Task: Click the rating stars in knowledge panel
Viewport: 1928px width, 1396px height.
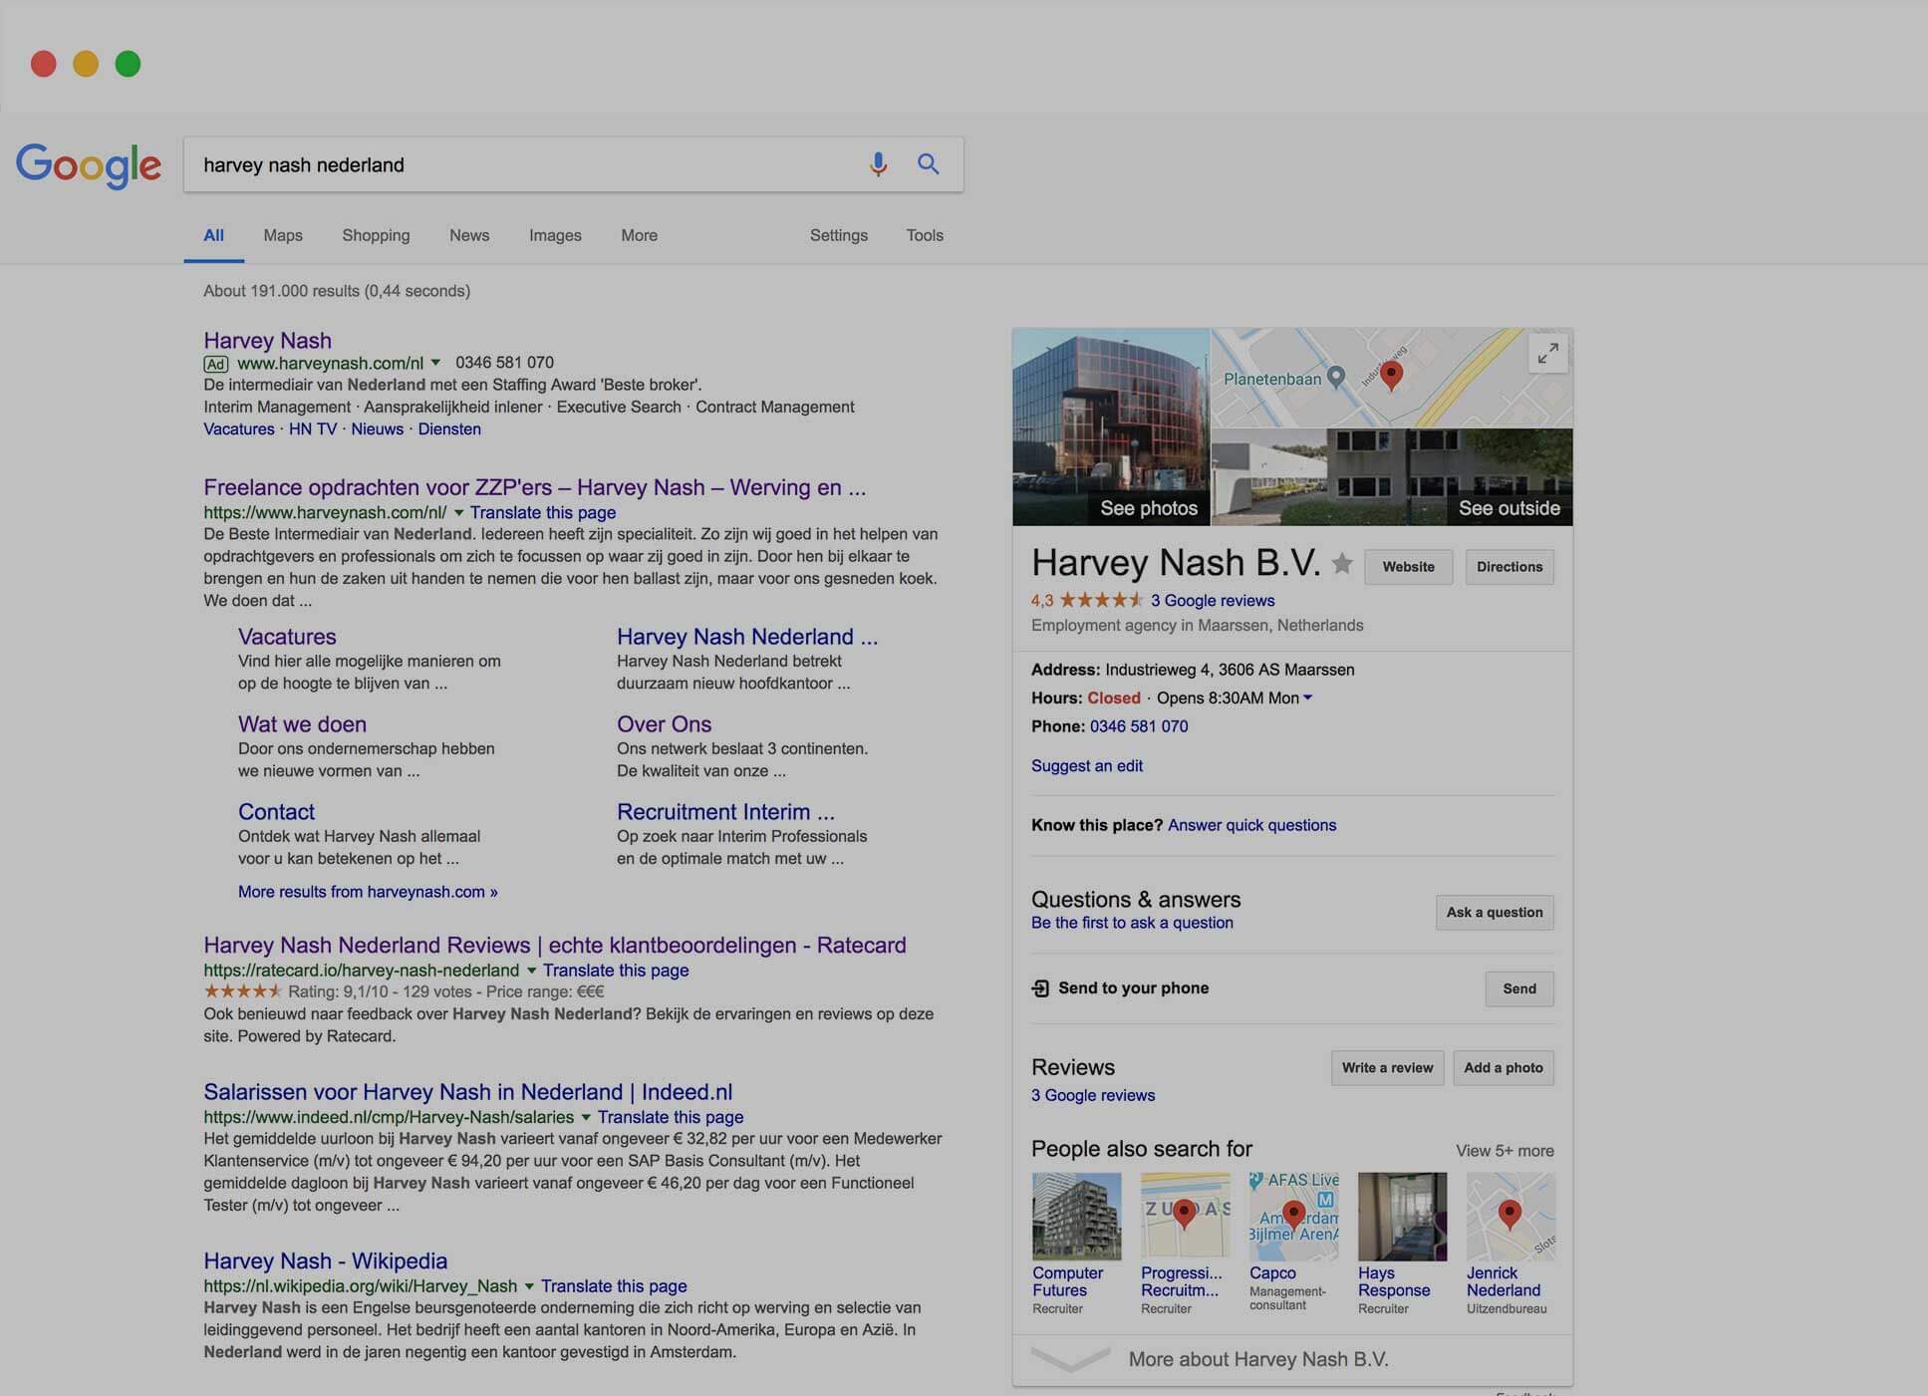Action: [1101, 600]
